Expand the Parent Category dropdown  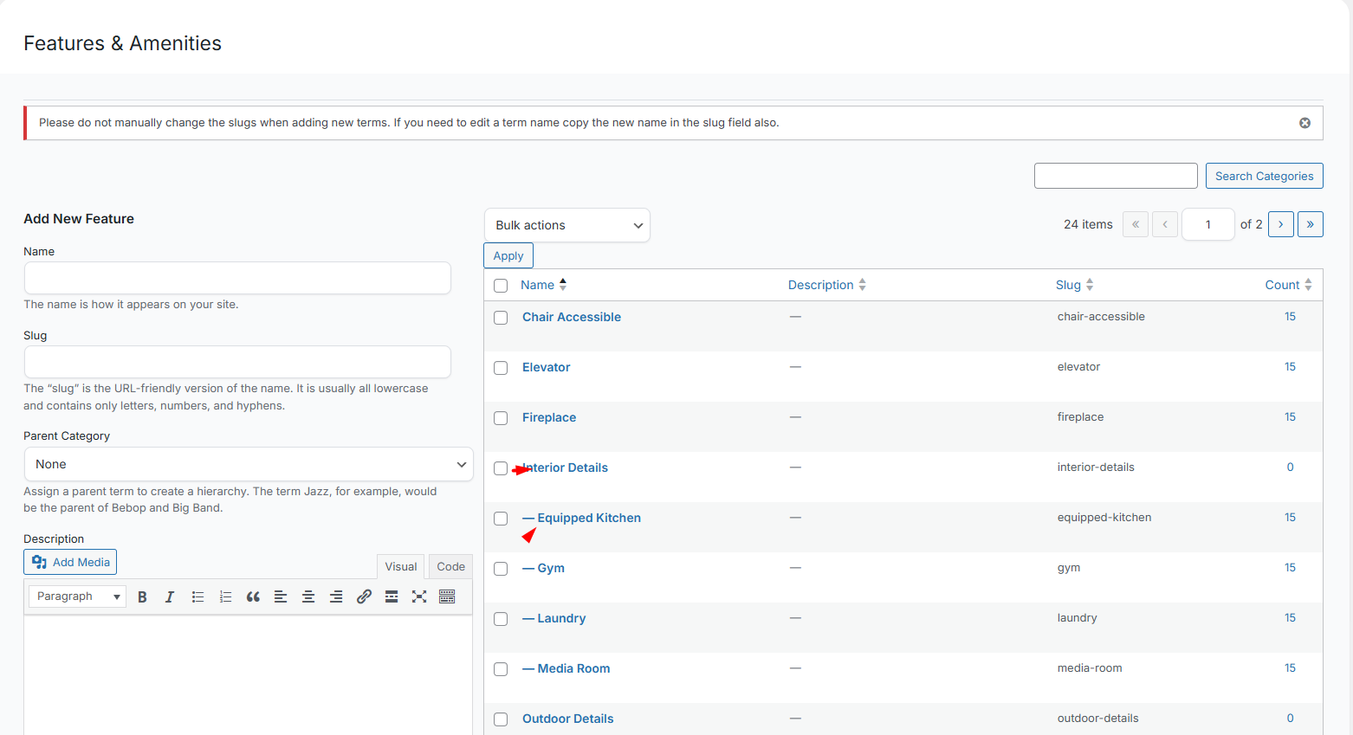249,464
